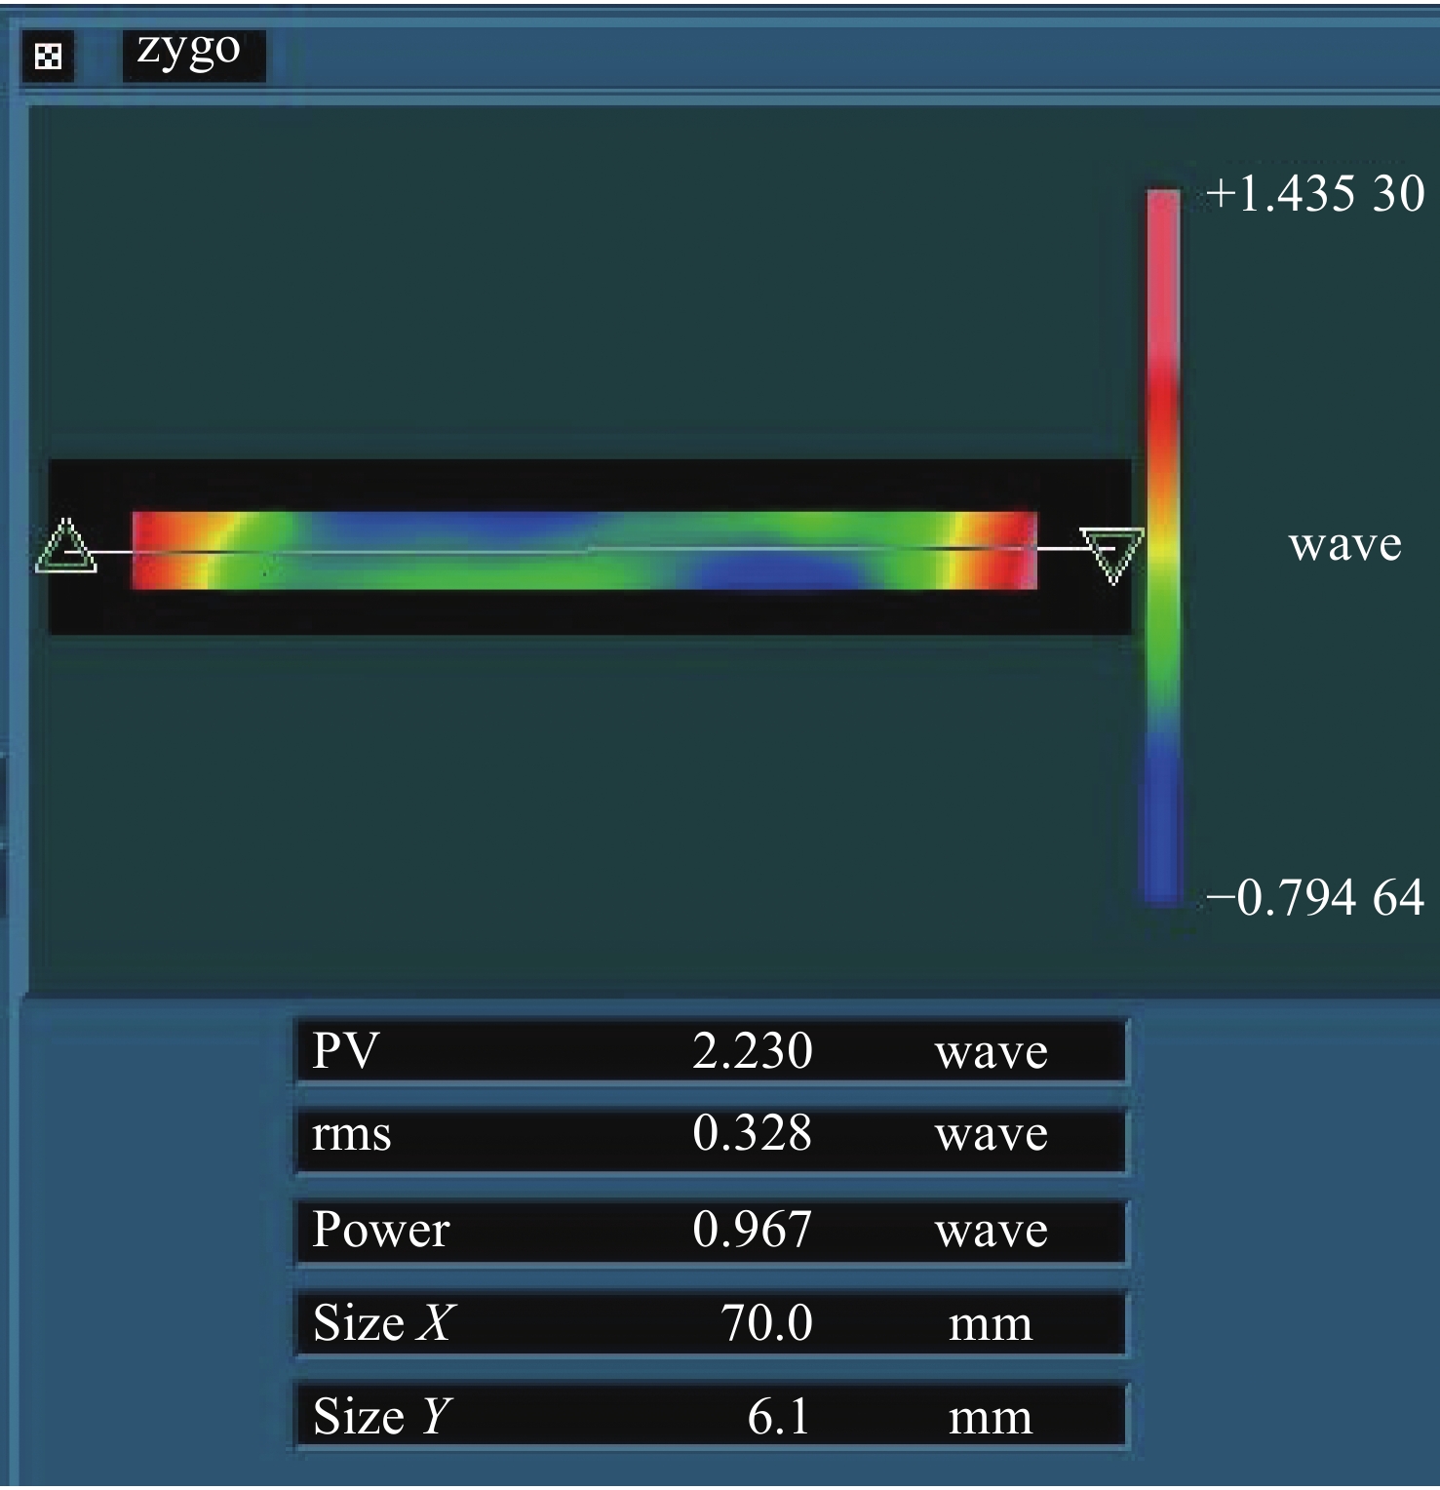The image size is (1440, 1490).
Task: Click the upper scale value +1.435 30
Action: coord(1315,193)
